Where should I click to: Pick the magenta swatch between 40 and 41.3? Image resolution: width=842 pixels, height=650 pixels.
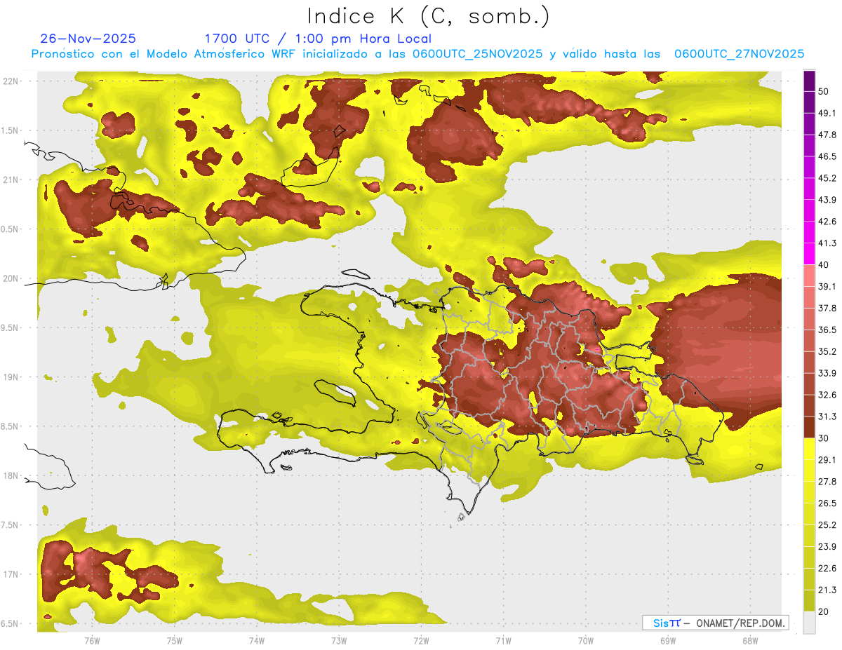809,254
